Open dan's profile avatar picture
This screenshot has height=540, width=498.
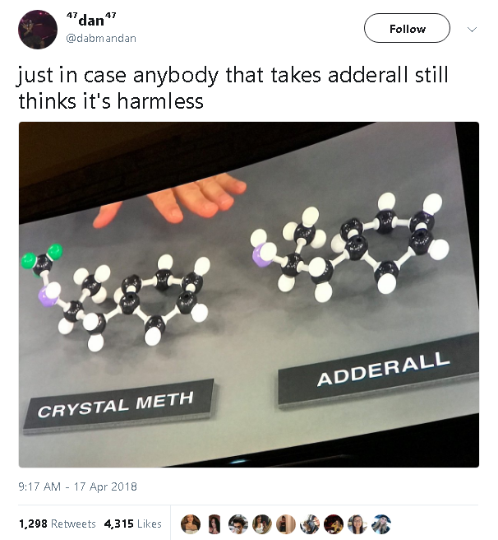(38, 30)
